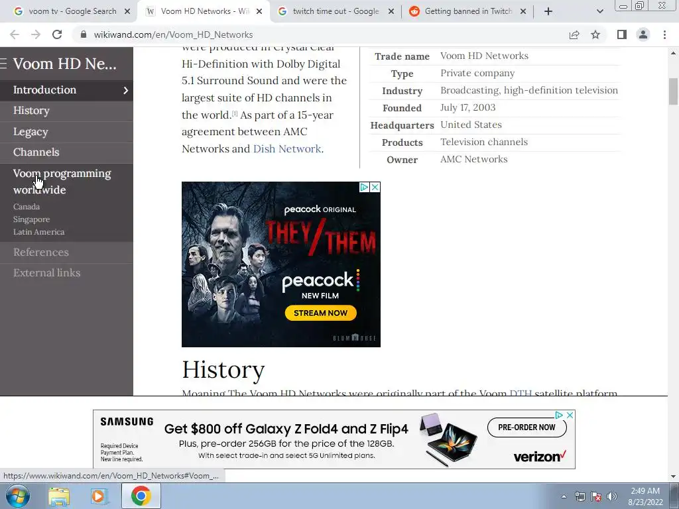Click Private company type value

pyautogui.click(x=477, y=73)
